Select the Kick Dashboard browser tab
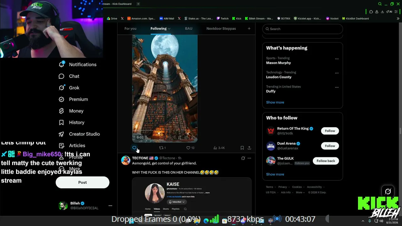 coord(117,4)
